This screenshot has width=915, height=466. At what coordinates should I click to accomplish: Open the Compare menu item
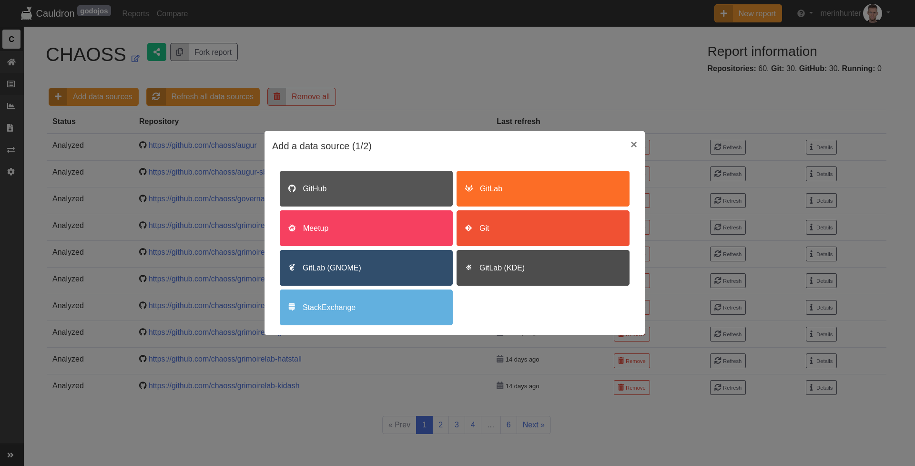pos(172,13)
